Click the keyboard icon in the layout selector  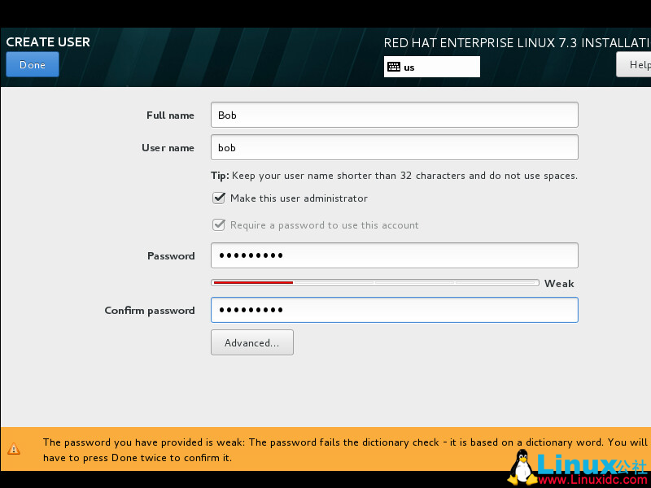[394, 66]
